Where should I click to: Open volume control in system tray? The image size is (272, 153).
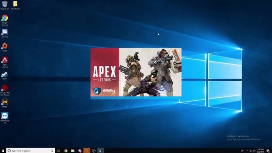pyautogui.click(x=254, y=151)
